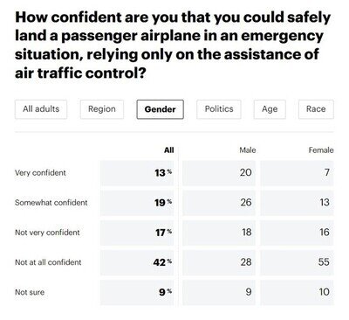349x320 pixels.
Task: Select the All adults tab
Action: [x=41, y=109]
